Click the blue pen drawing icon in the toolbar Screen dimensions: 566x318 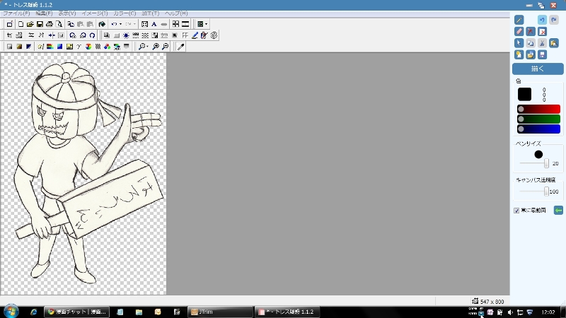pos(195,35)
